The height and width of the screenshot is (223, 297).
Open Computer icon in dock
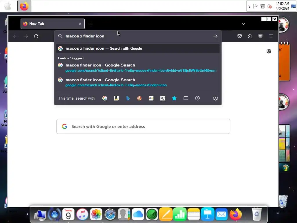(x=40, y=215)
